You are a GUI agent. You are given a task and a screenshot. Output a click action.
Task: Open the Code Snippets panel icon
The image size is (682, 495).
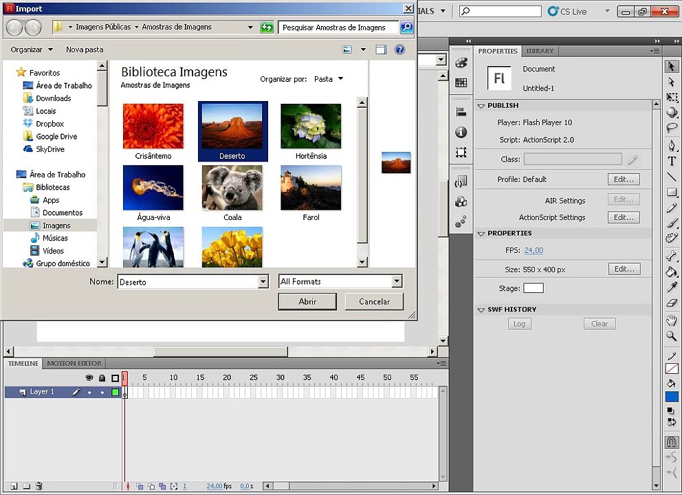[x=461, y=181]
